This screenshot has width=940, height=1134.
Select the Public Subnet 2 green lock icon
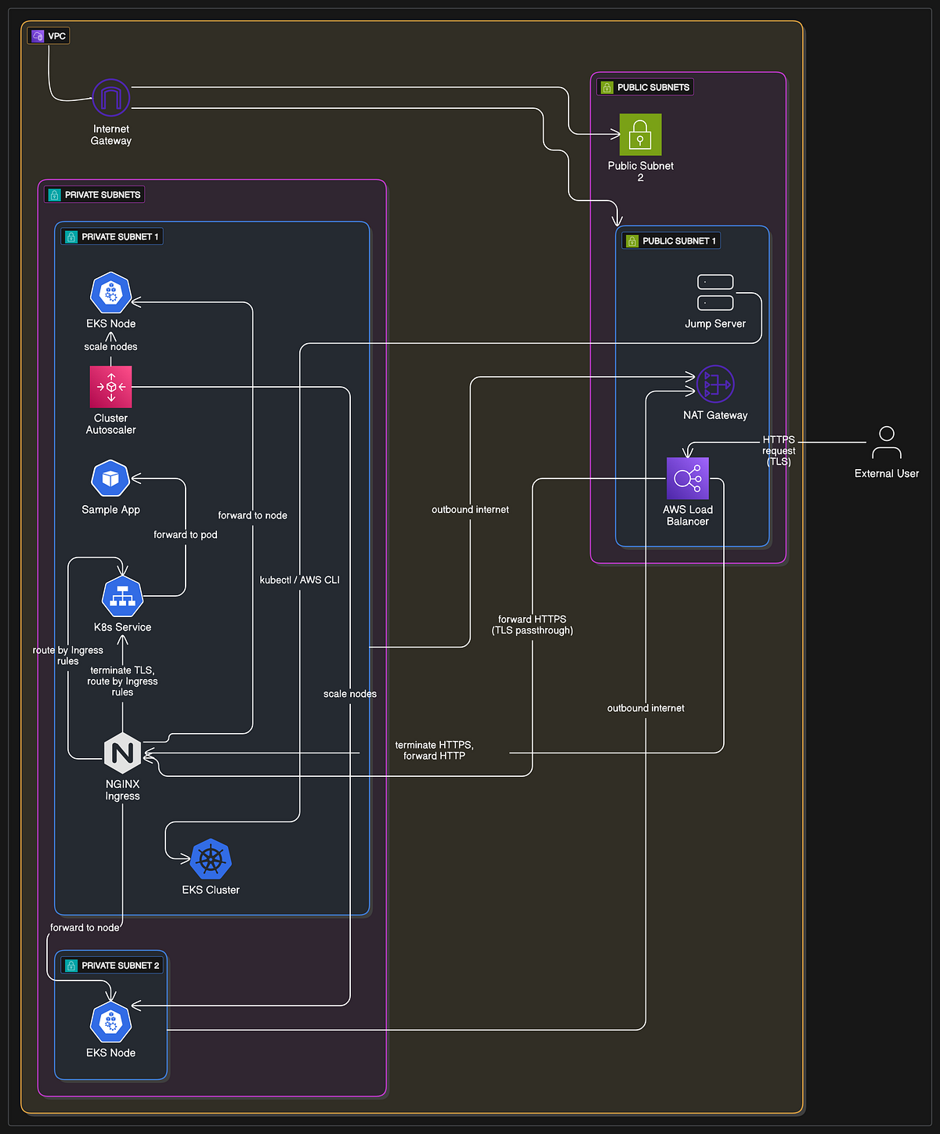tap(640, 135)
